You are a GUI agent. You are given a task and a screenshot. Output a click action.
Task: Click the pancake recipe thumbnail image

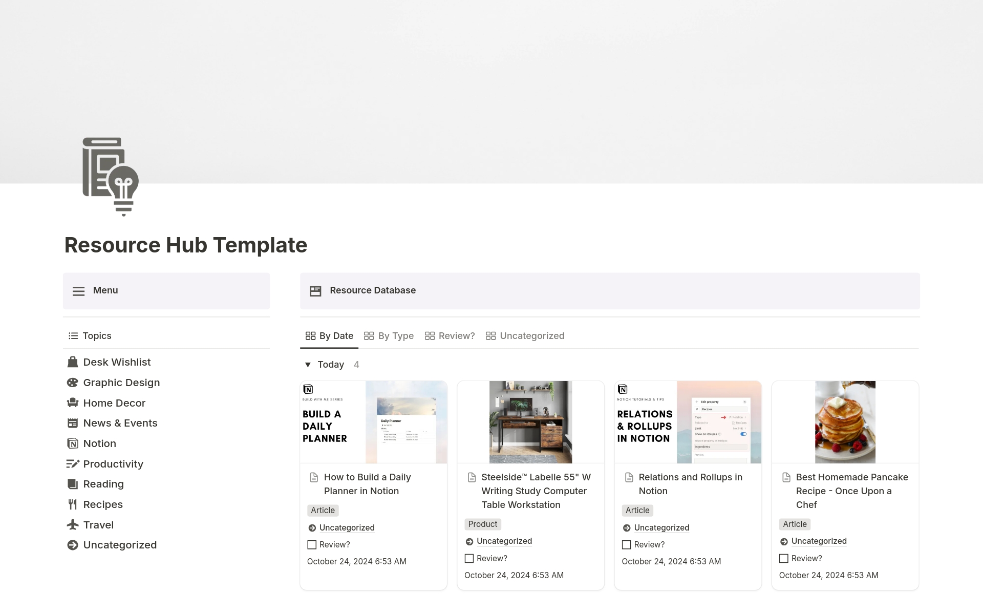845,421
